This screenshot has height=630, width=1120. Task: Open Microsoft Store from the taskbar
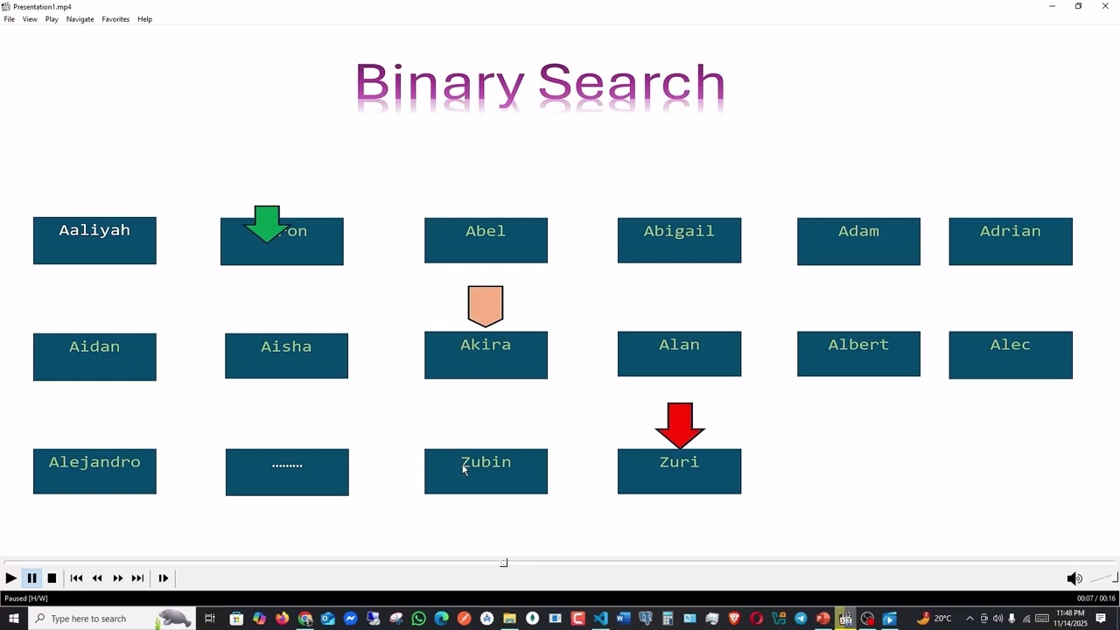coord(236,619)
